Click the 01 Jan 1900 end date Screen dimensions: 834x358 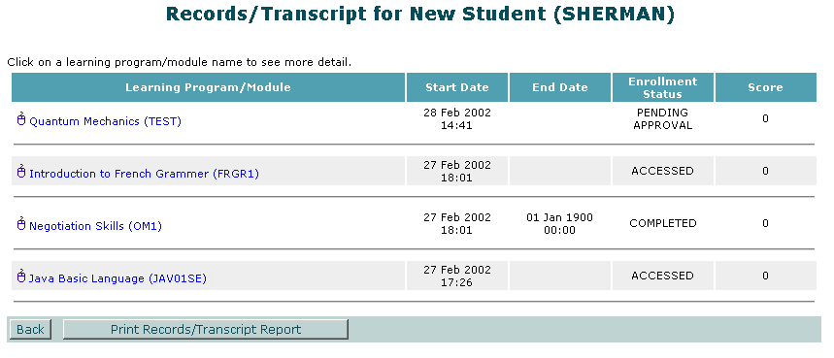click(559, 223)
